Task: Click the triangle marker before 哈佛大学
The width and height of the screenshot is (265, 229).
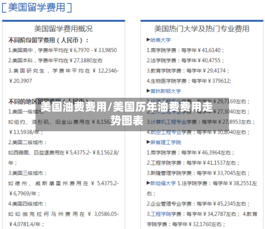Action: tap(148, 40)
